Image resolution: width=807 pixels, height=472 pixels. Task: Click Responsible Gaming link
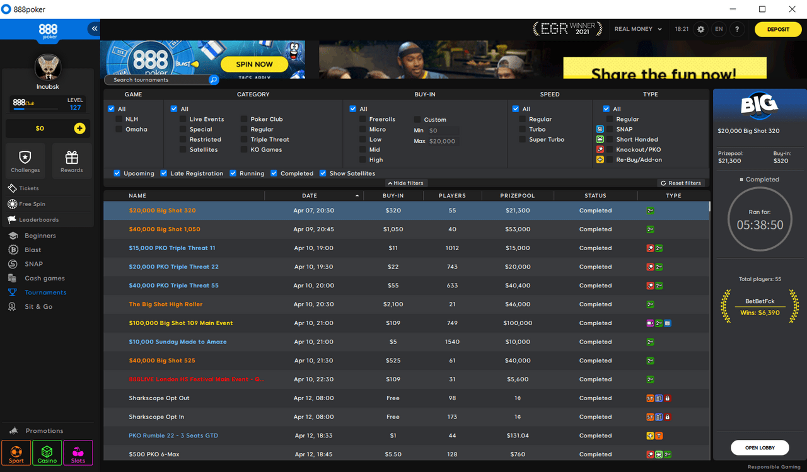[x=775, y=467]
